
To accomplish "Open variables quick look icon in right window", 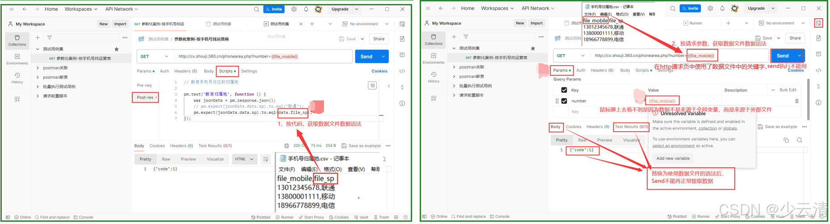I will point(818,23).
